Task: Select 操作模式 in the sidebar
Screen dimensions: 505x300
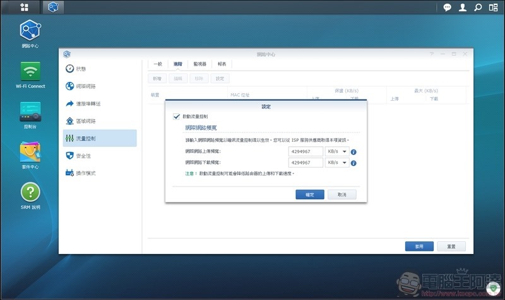Action: pos(100,173)
